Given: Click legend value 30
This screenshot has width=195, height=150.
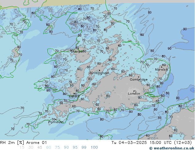Looking at the screenshot, I should 31,148.
